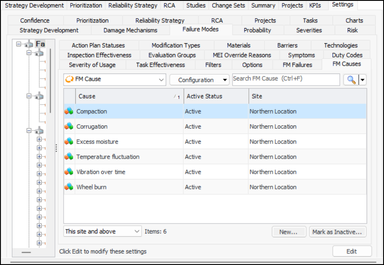The image size is (384, 265).
Task: Open the FM Cause view dropdown
Action: click(161, 80)
